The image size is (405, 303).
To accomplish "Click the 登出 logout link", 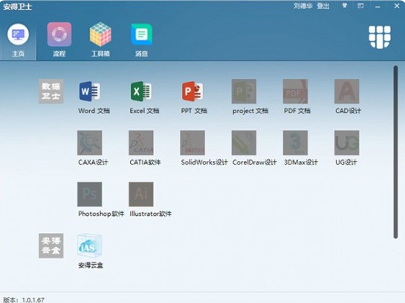I will 323,6.
